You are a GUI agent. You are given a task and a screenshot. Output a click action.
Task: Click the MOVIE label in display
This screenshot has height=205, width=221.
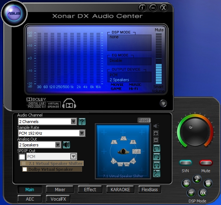pyautogui.click(x=117, y=85)
